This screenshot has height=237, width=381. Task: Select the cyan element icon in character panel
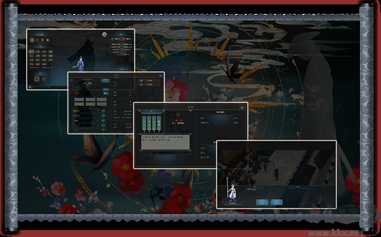point(32,40)
